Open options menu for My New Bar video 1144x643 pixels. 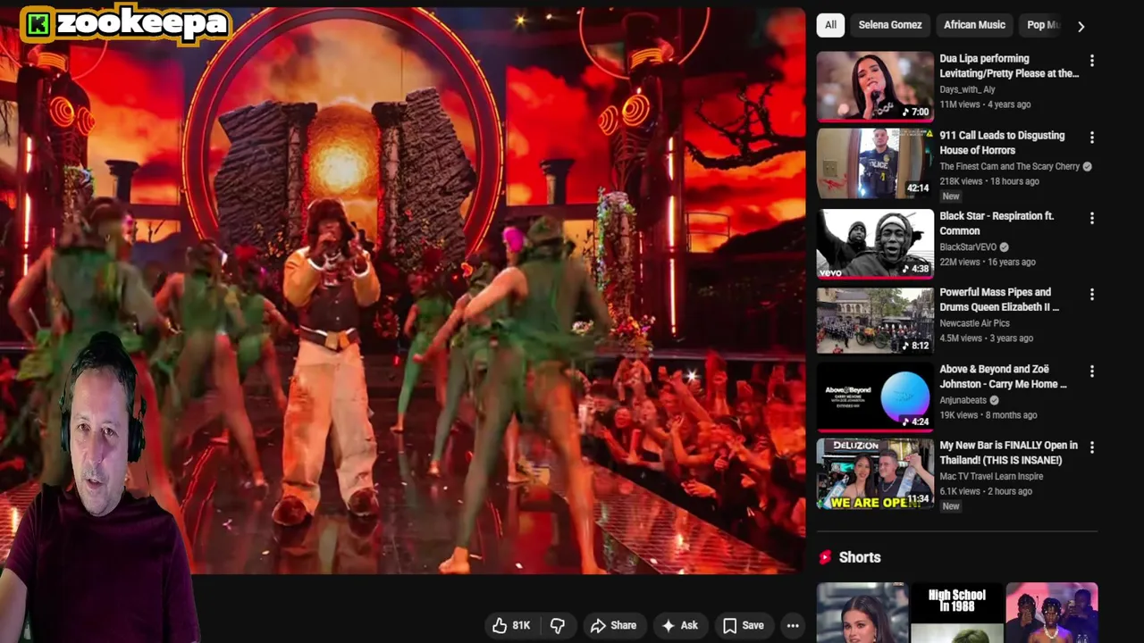[x=1091, y=447]
